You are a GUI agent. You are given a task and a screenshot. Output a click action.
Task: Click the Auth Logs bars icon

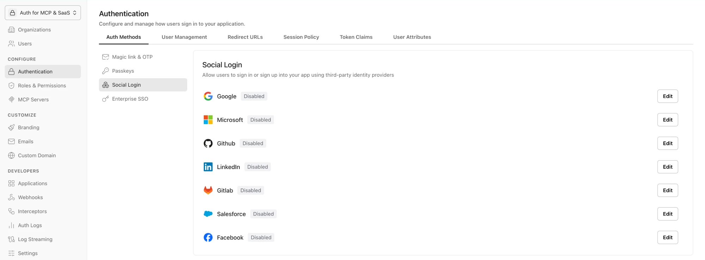pyautogui.click(x=11, y=225)
